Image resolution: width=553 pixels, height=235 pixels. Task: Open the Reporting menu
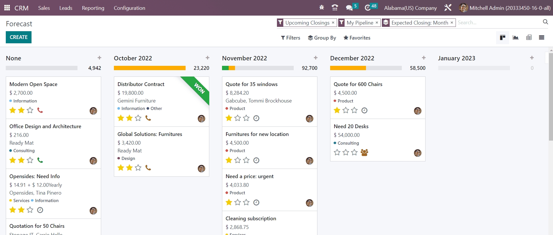point(93,8)
